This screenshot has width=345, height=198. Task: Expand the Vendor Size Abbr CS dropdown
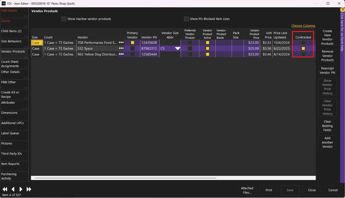[177, 49]
